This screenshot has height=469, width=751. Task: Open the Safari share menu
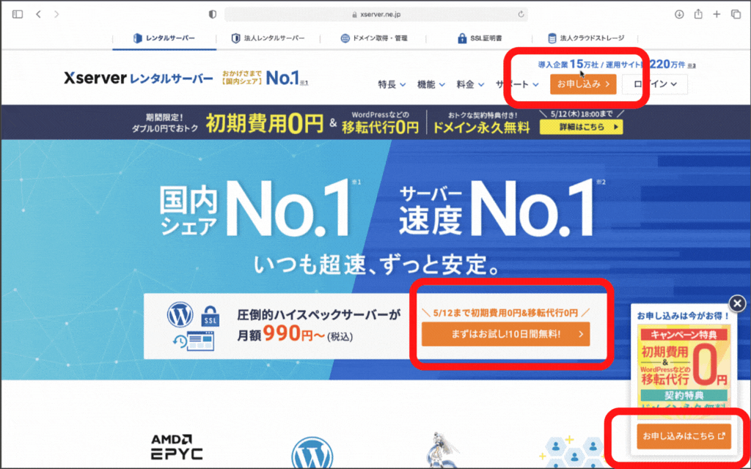tap(698, 14)
